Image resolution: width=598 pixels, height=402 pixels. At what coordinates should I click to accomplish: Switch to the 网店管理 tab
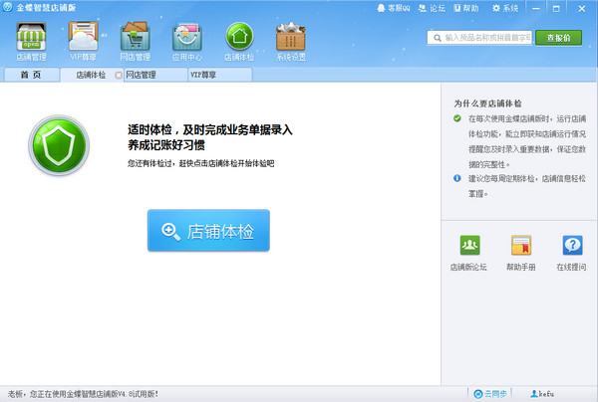coord(155,75)
